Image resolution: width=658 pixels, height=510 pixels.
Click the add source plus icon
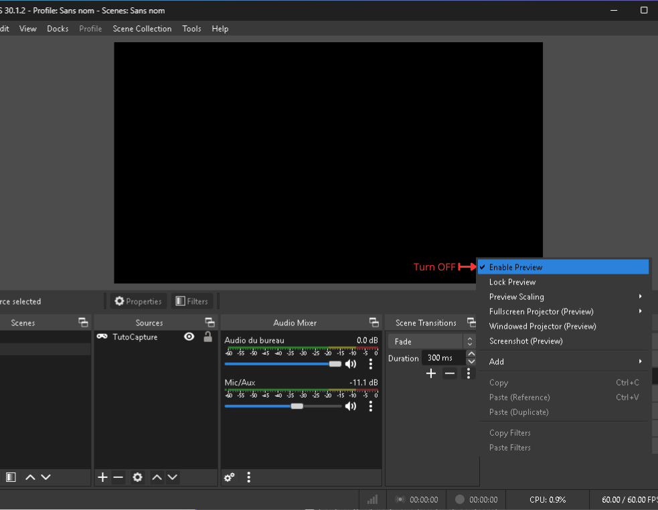click(x=102, y=477)
